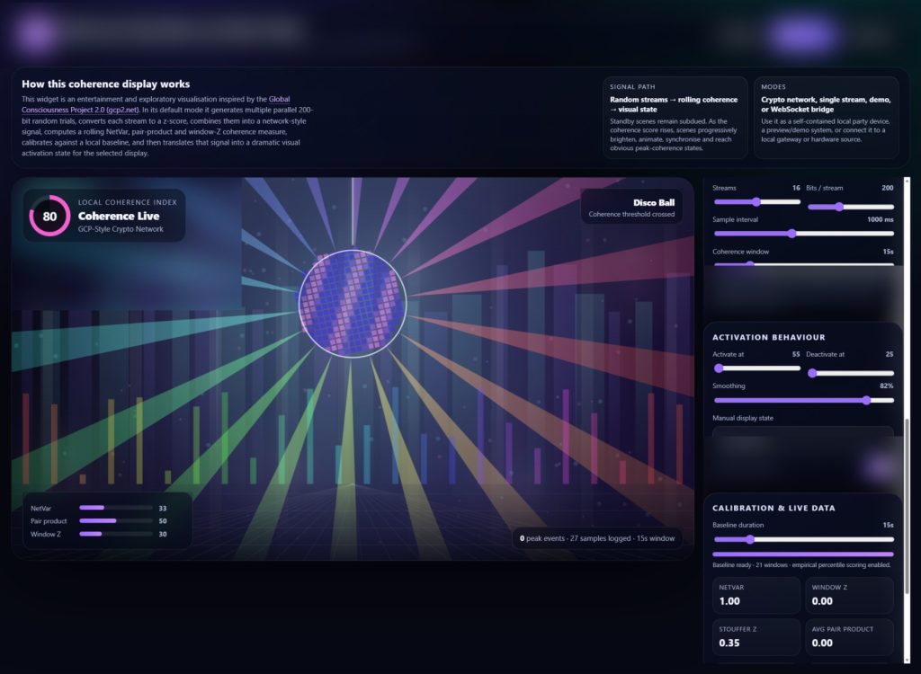Screen dimensions: 921x674
Task: Click the '0 peak events · 27 samples logged' status pill
Action: [597, 538]
